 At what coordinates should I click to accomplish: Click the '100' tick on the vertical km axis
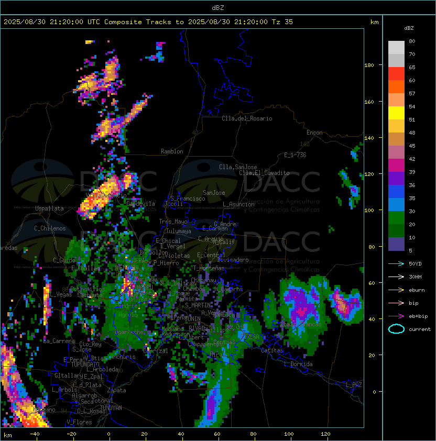tap(369, 211)
